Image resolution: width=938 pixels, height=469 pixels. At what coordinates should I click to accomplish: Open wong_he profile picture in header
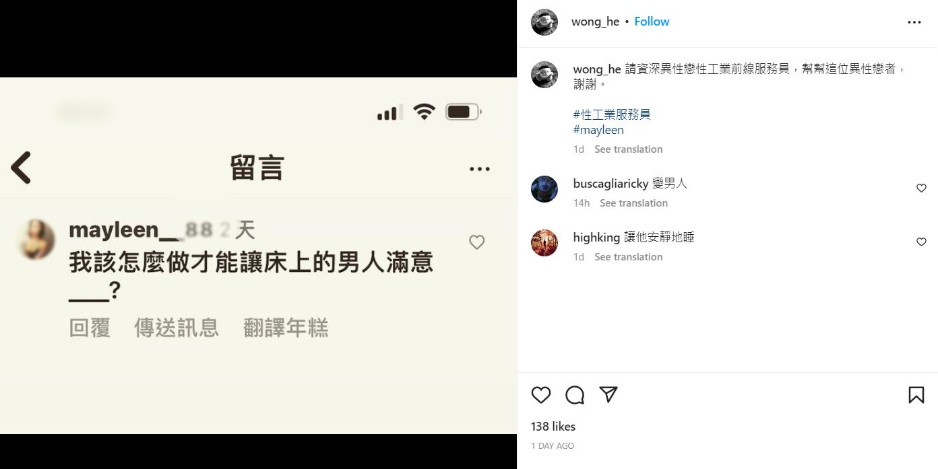coord(544,22)
